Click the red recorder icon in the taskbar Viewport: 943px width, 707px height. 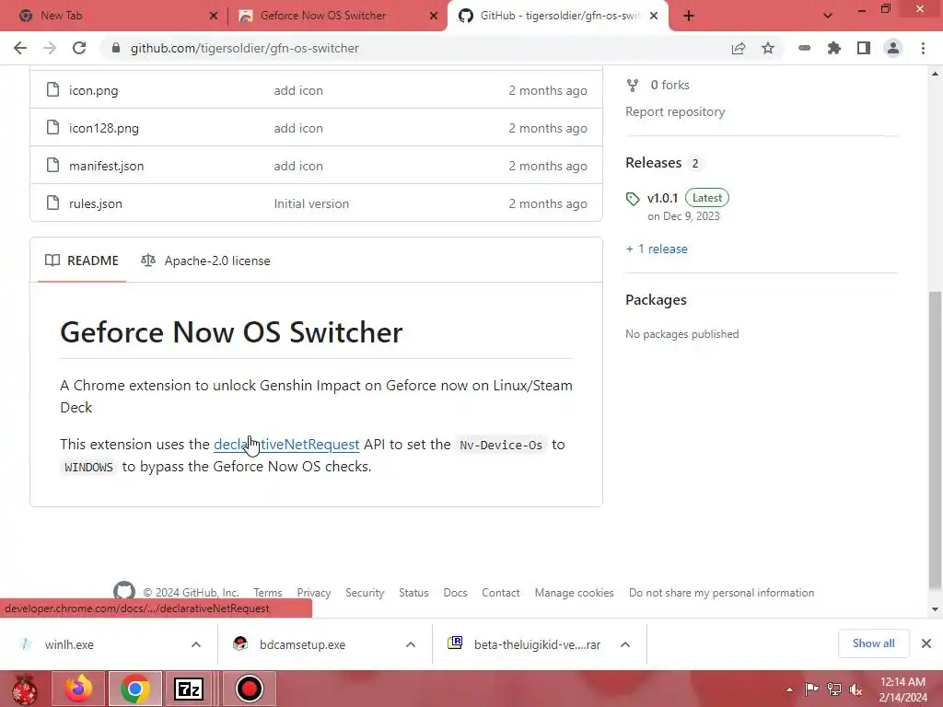249,689
